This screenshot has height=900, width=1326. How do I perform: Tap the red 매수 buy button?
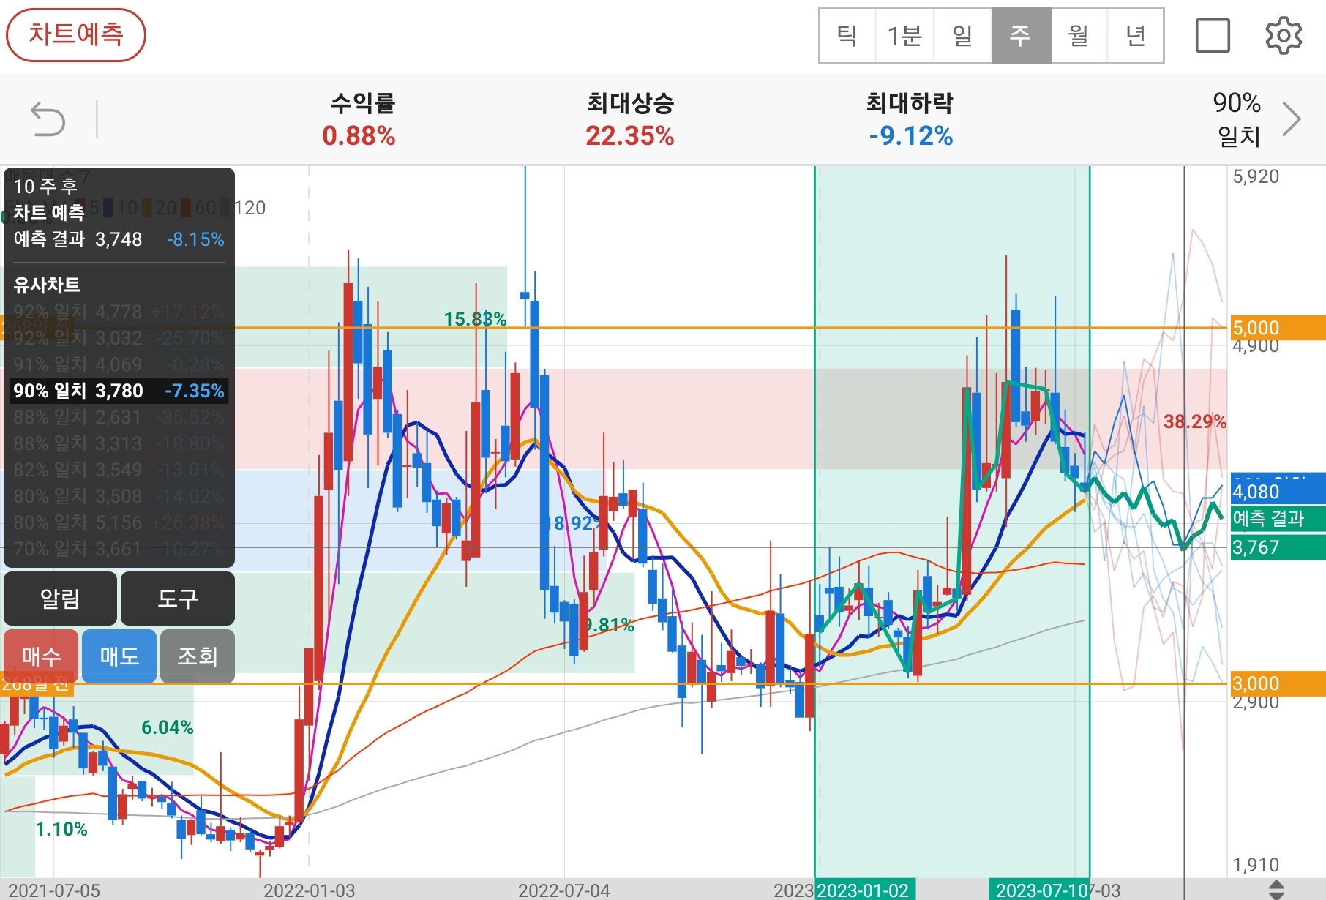pos(41,656)
